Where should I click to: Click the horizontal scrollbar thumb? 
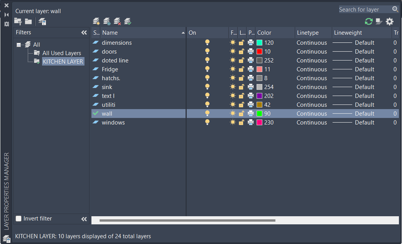(187, 220)
